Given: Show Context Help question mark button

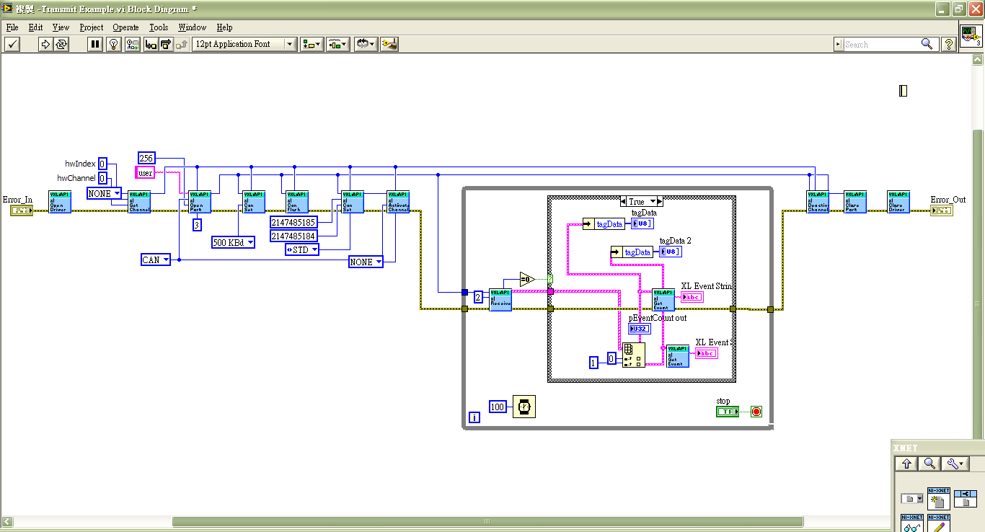Looking at the screenshot, I should point(948,44).
